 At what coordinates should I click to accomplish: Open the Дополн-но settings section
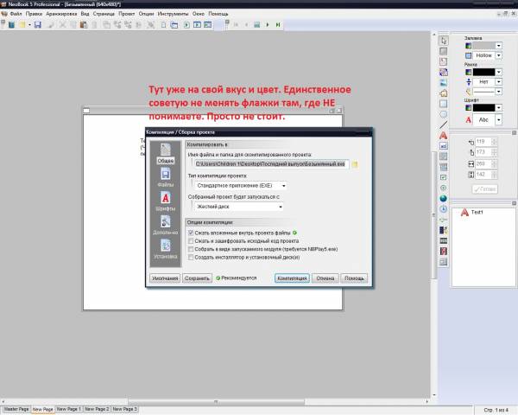point(164,226)
